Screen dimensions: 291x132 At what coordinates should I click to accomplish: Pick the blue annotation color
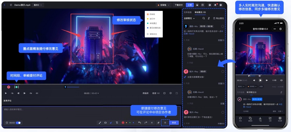pyautogui.click(x=133, y=123)
